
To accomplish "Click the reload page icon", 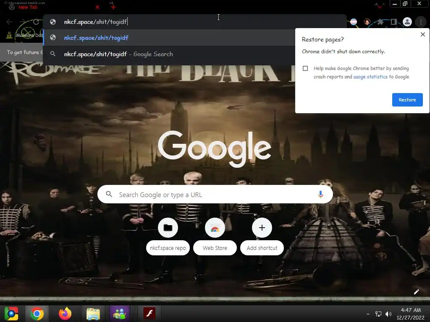I will click(36, 22).
